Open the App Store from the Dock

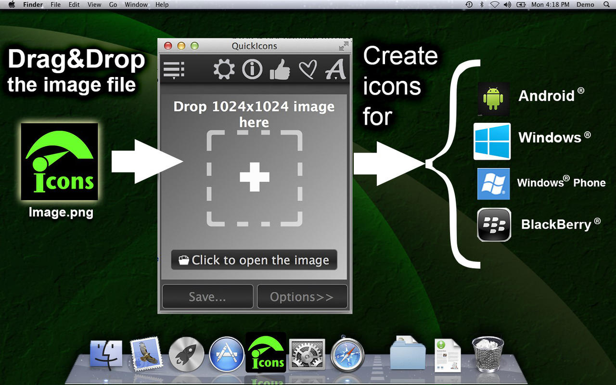[227, 354]
